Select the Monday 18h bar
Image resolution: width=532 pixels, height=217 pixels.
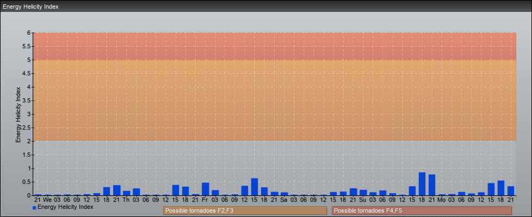(x=501, y=188)
